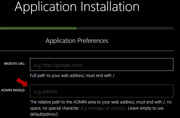Click the "Application Preferences" section heading

[x=77, y=41]
